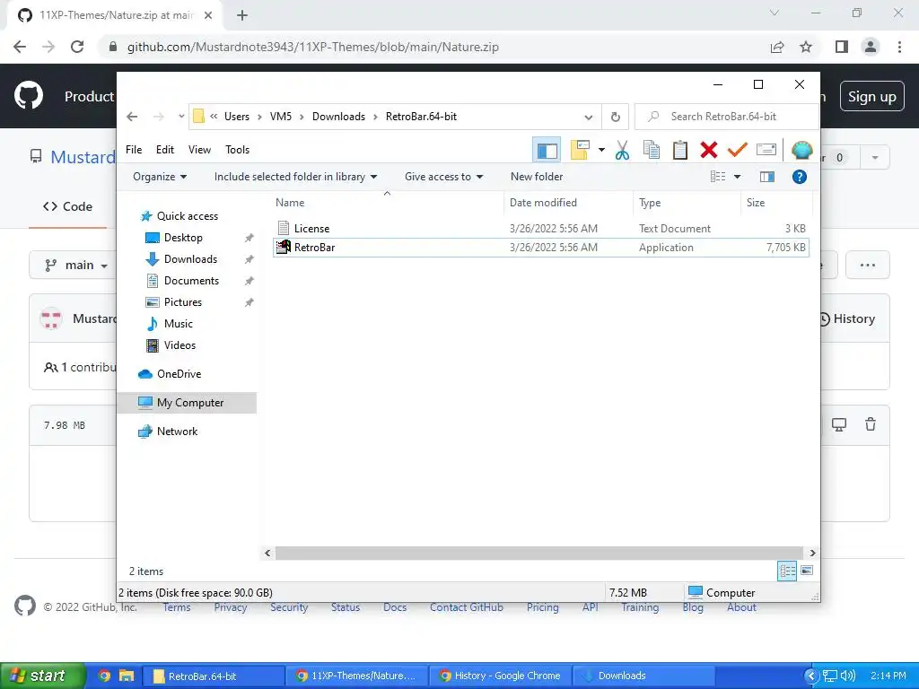Screen dimensions: 919x689
Task: Switch to Downloads taskbar button
Action: pos(643,676)
